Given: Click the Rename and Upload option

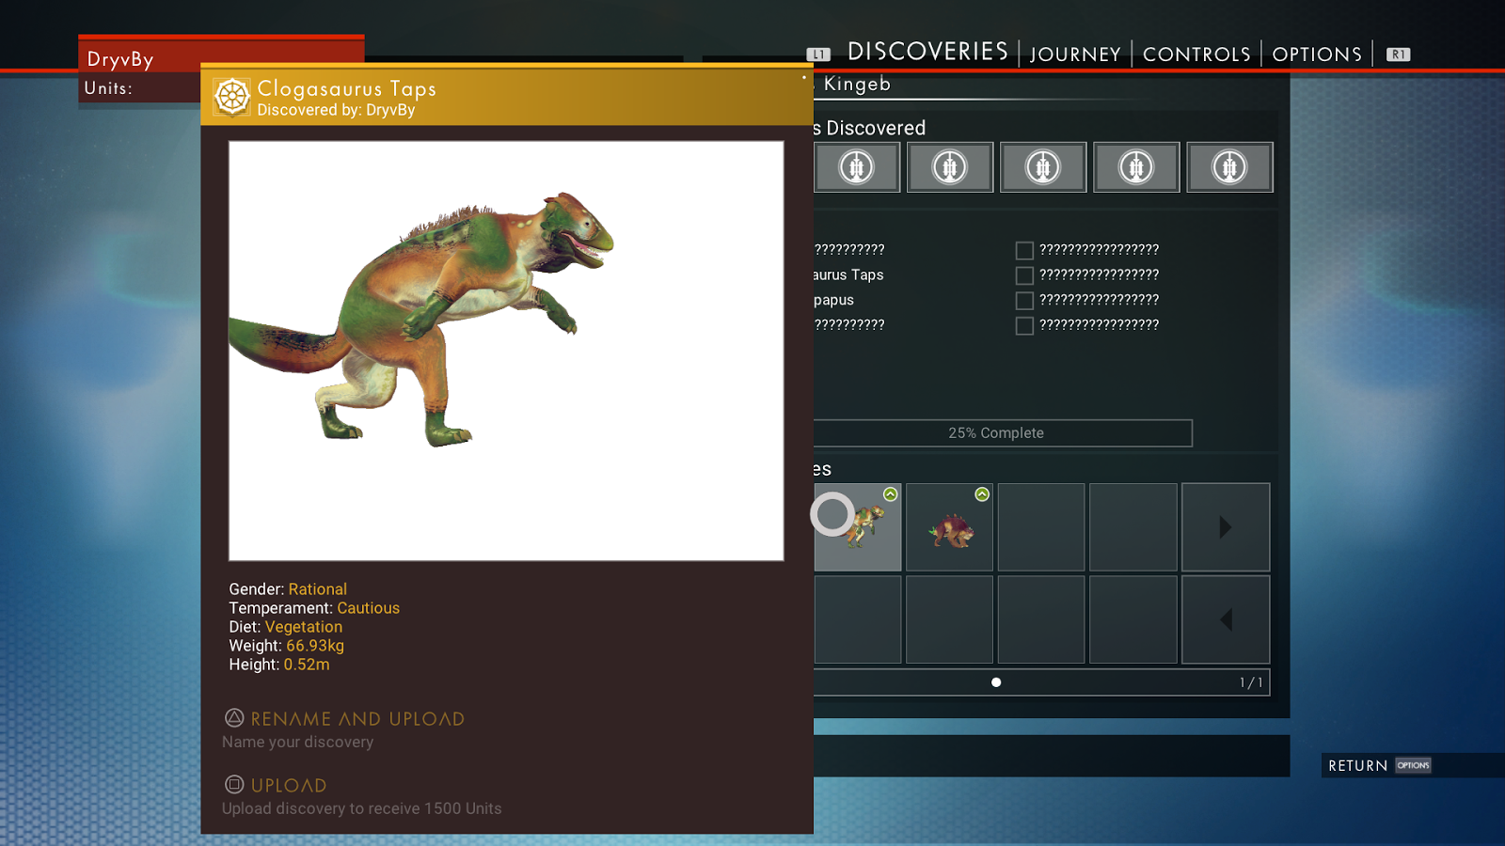Looking at the screenshot, I should (357, 719).
